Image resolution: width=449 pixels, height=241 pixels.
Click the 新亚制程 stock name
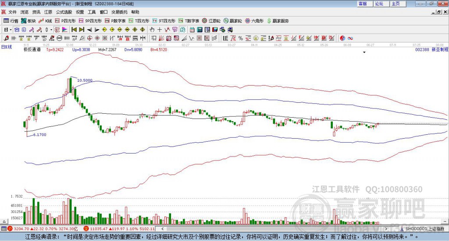440,50
